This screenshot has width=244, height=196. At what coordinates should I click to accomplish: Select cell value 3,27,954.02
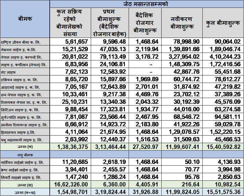click(184, 57)
